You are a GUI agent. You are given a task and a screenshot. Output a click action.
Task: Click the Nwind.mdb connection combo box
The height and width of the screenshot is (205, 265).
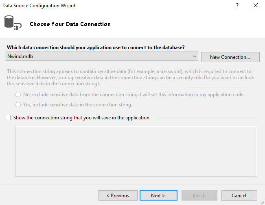coord(98,57)
